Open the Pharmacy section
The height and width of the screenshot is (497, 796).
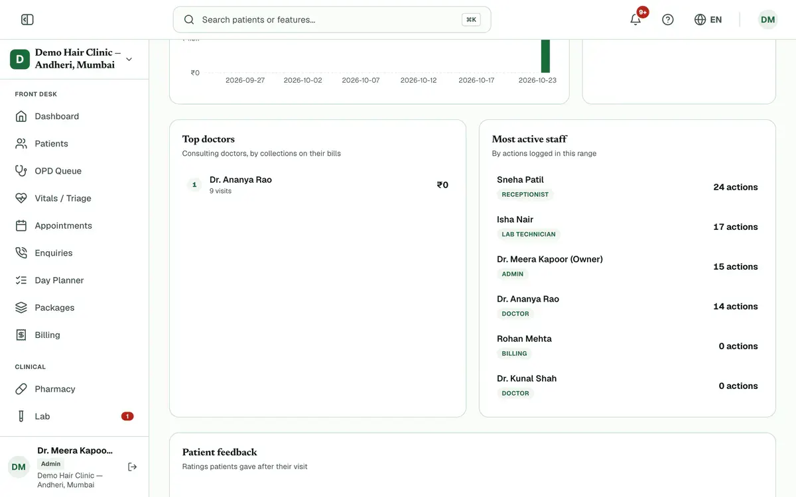74,389
